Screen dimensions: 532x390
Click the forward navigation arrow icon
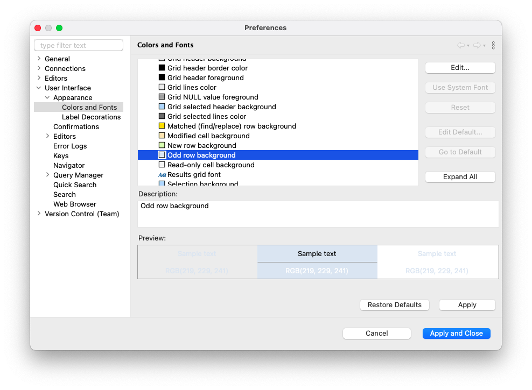coord(477,45)
